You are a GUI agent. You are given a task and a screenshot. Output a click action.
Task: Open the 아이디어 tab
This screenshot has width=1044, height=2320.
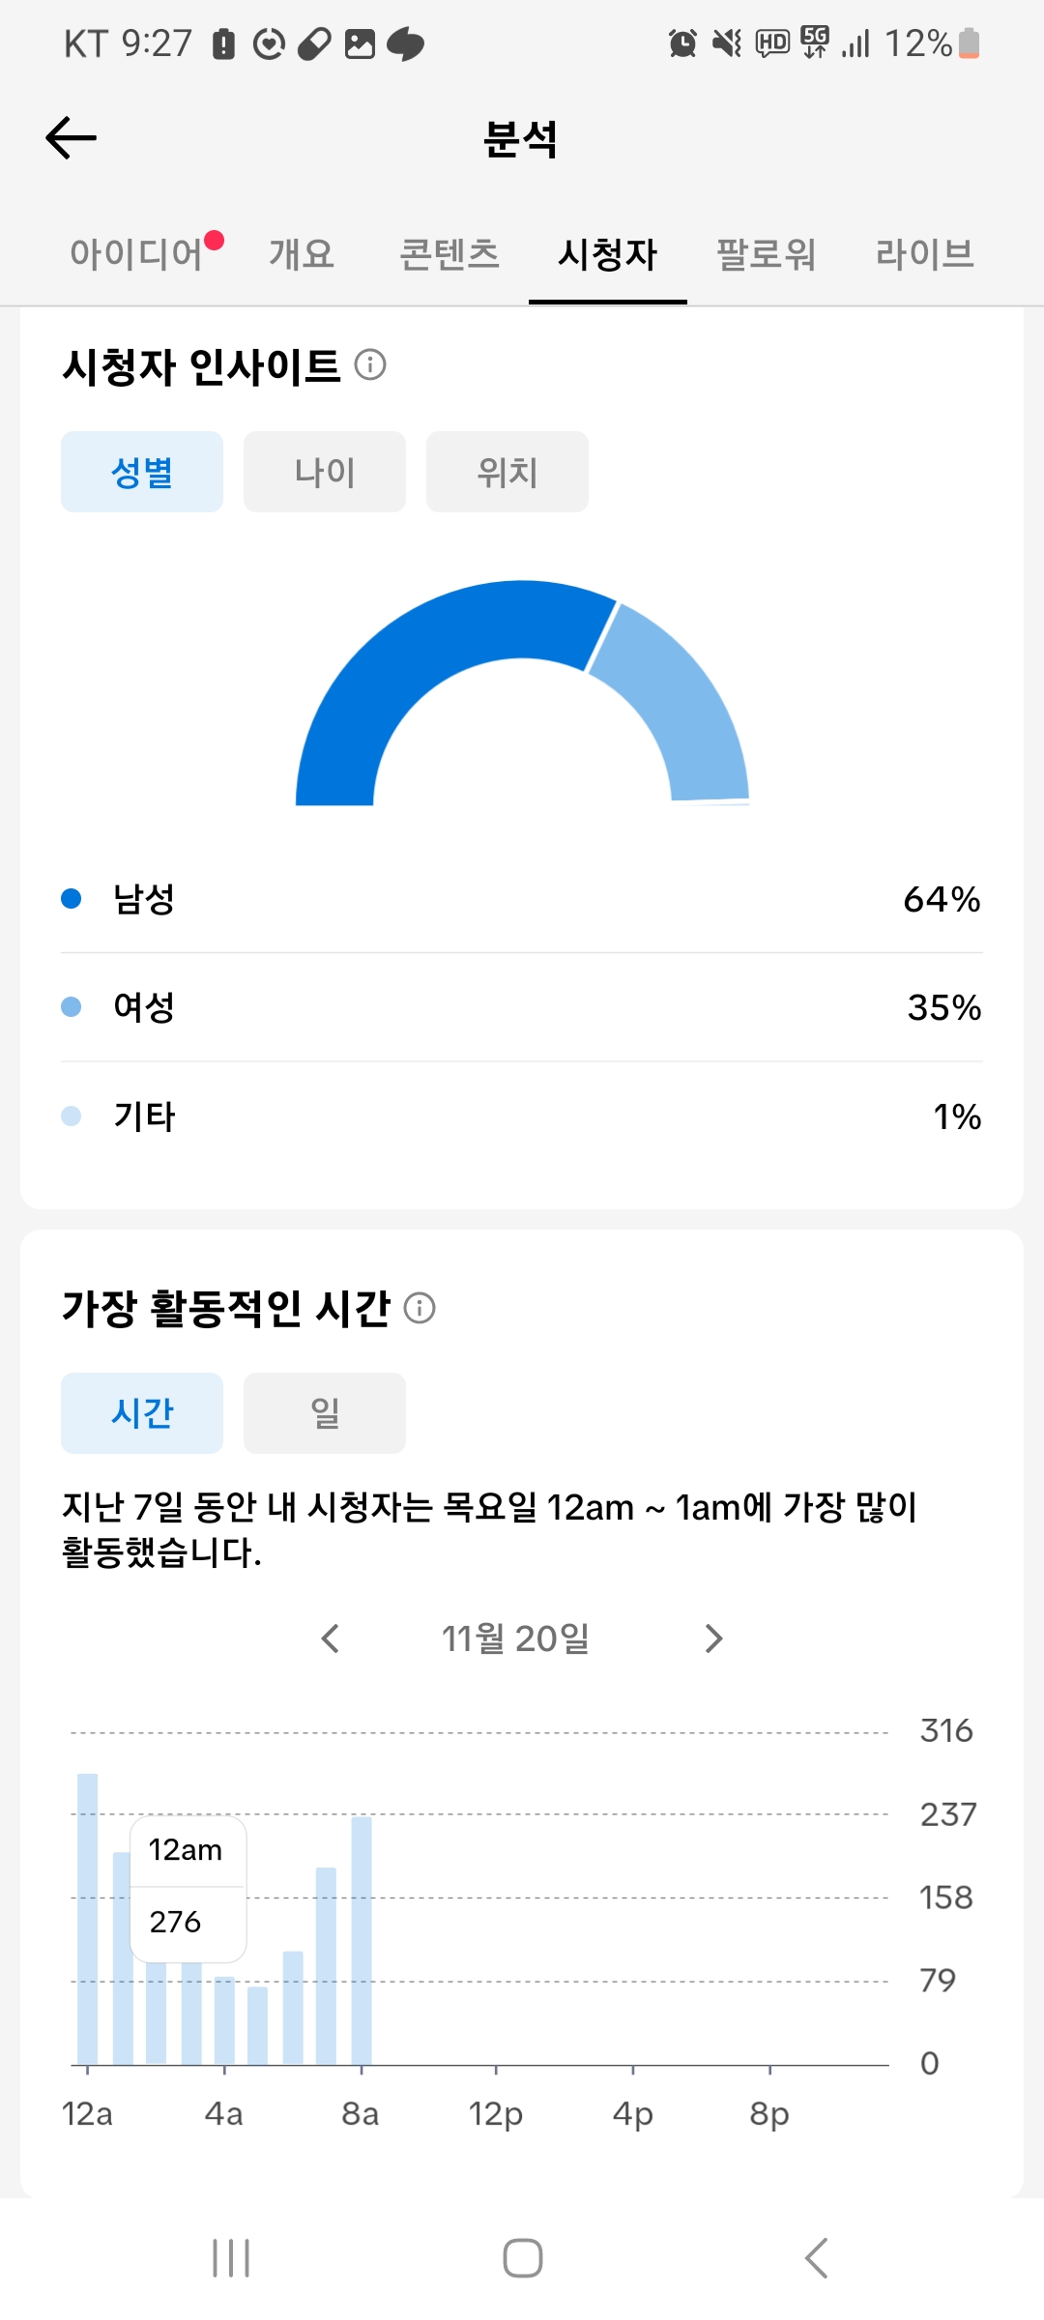(x=137, y=254)
